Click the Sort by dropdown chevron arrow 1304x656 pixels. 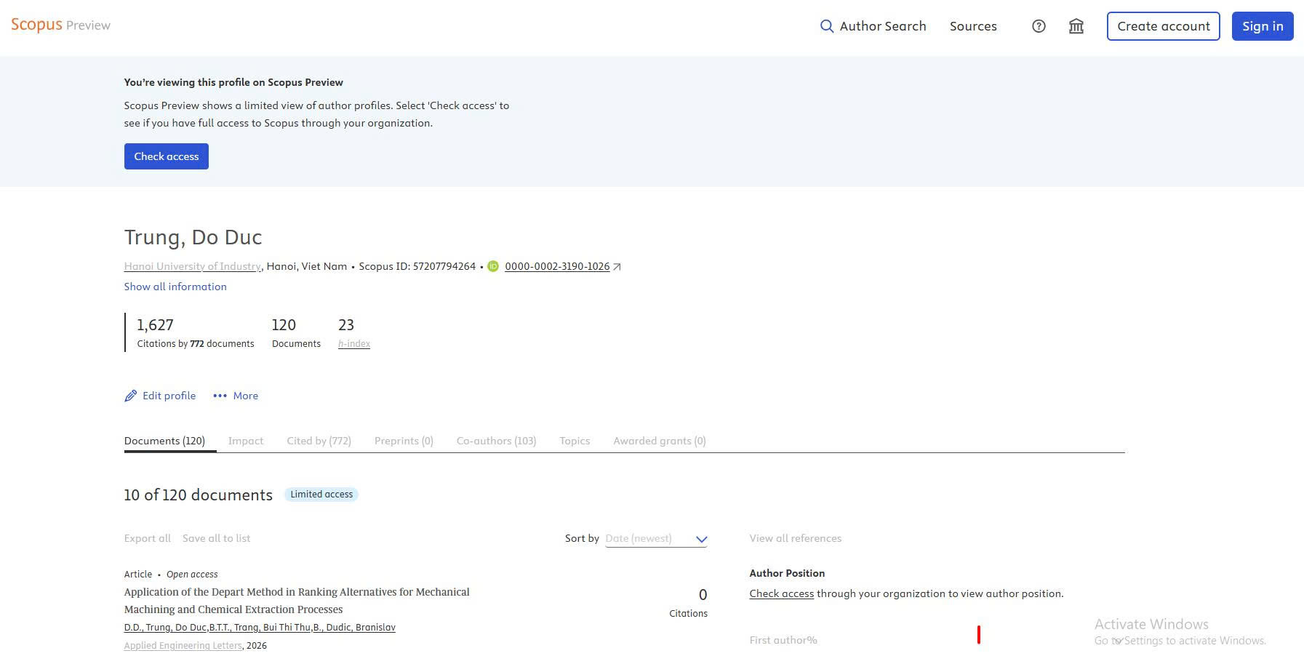(x=701, y=539)
